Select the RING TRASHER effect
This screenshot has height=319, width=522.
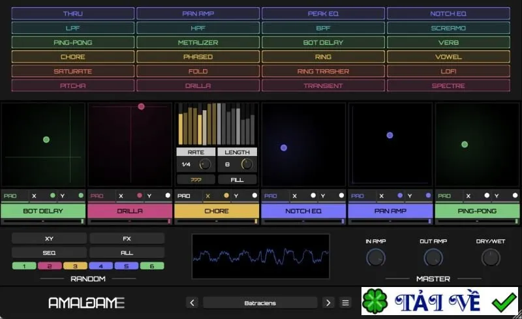click(323, 71)
